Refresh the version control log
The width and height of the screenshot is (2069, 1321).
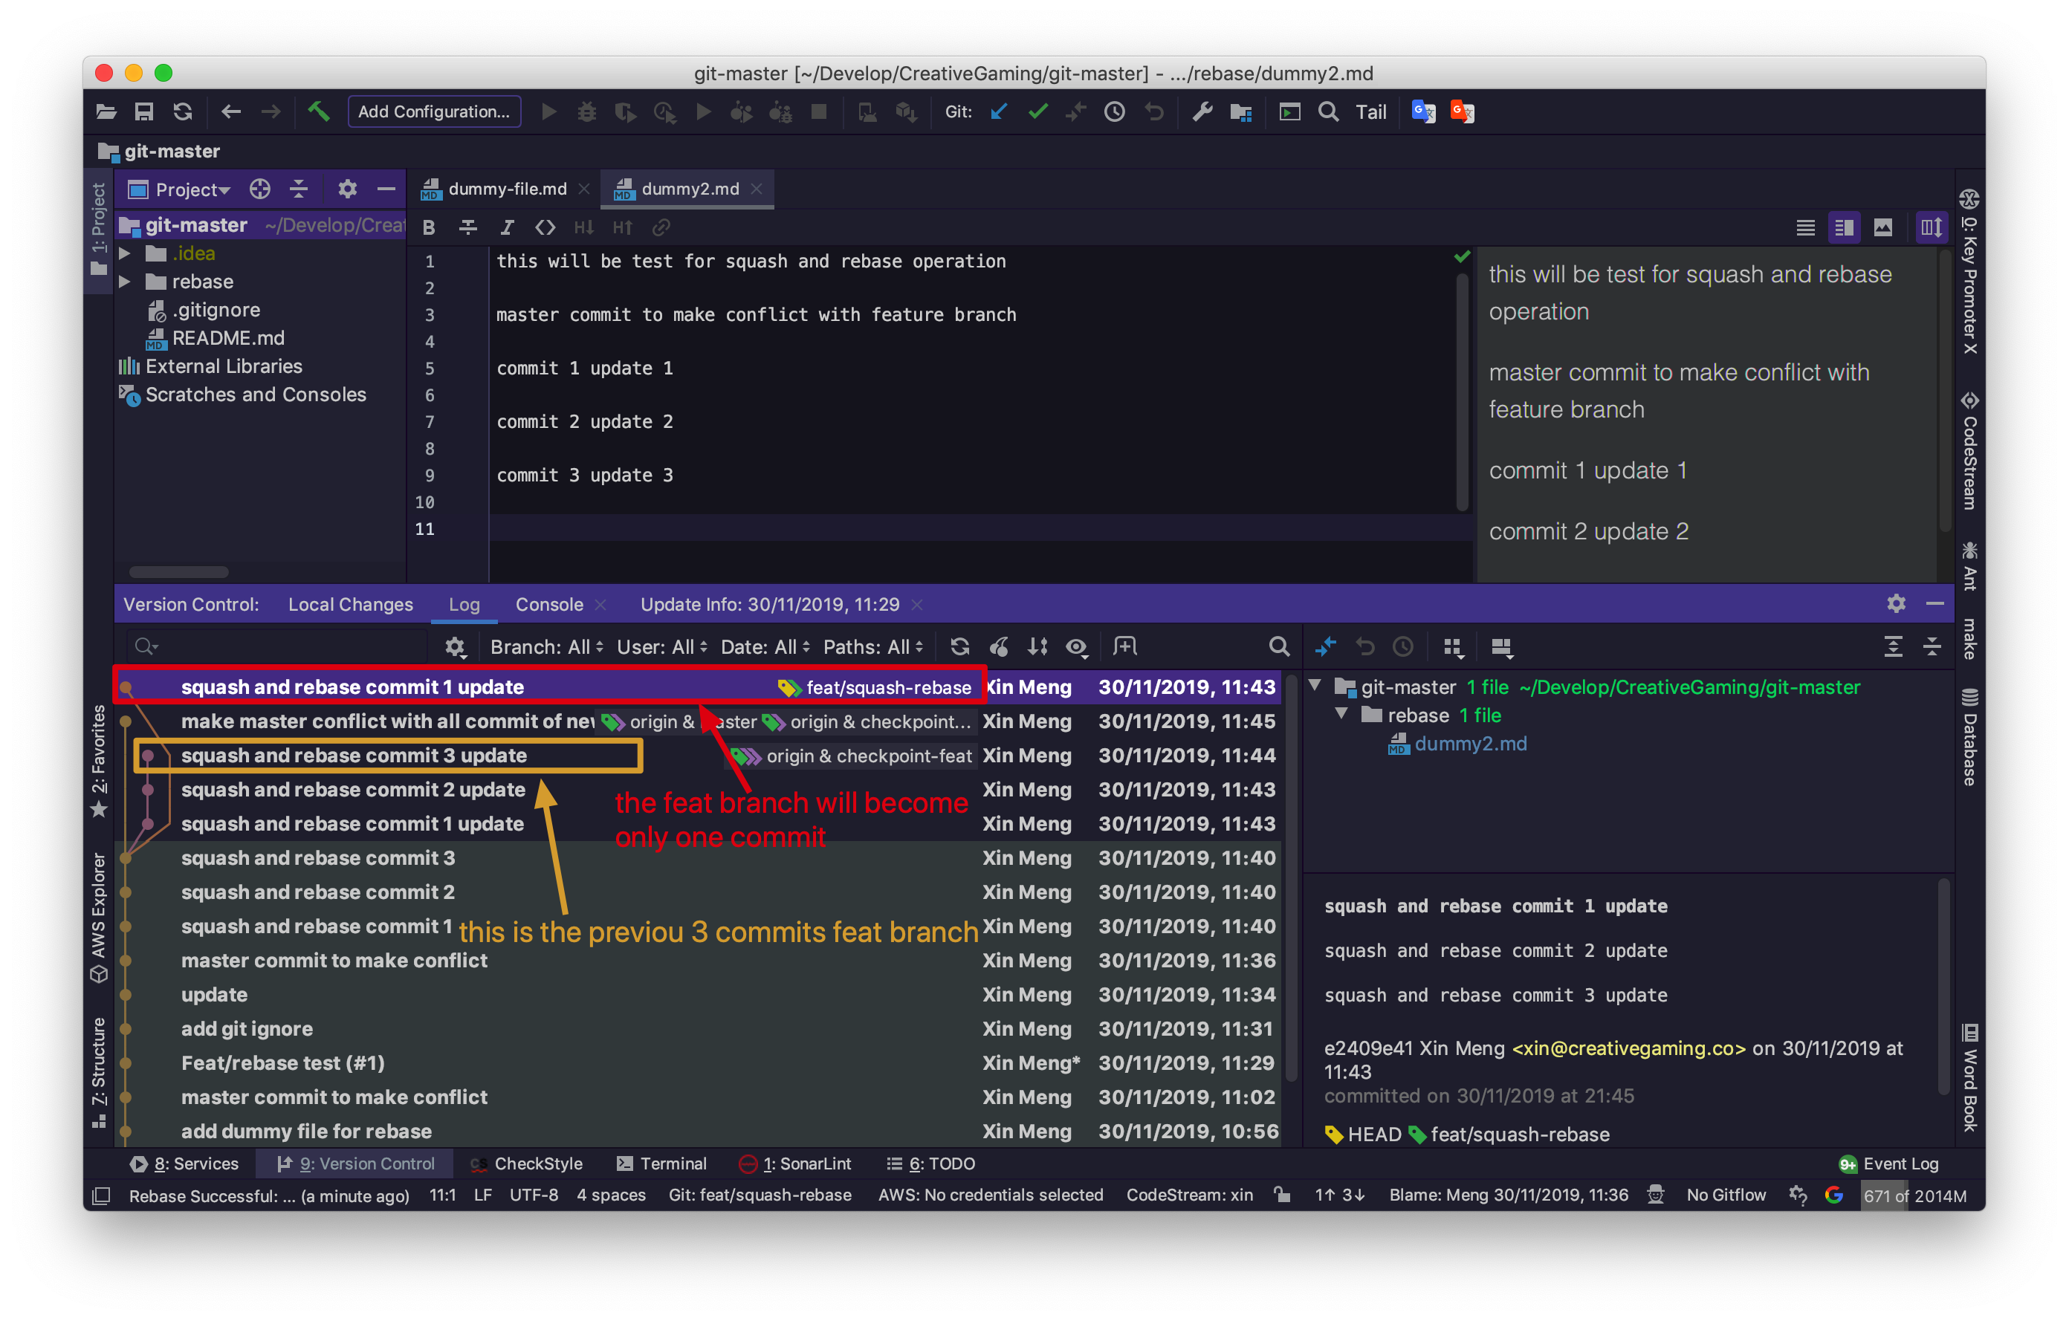959,647
